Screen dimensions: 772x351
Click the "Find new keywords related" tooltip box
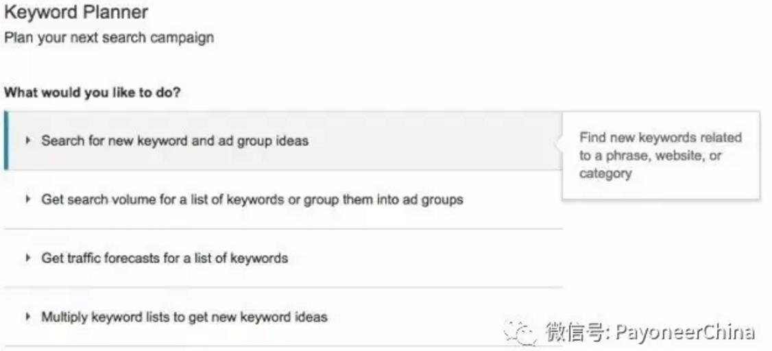[x=661, y=155]
